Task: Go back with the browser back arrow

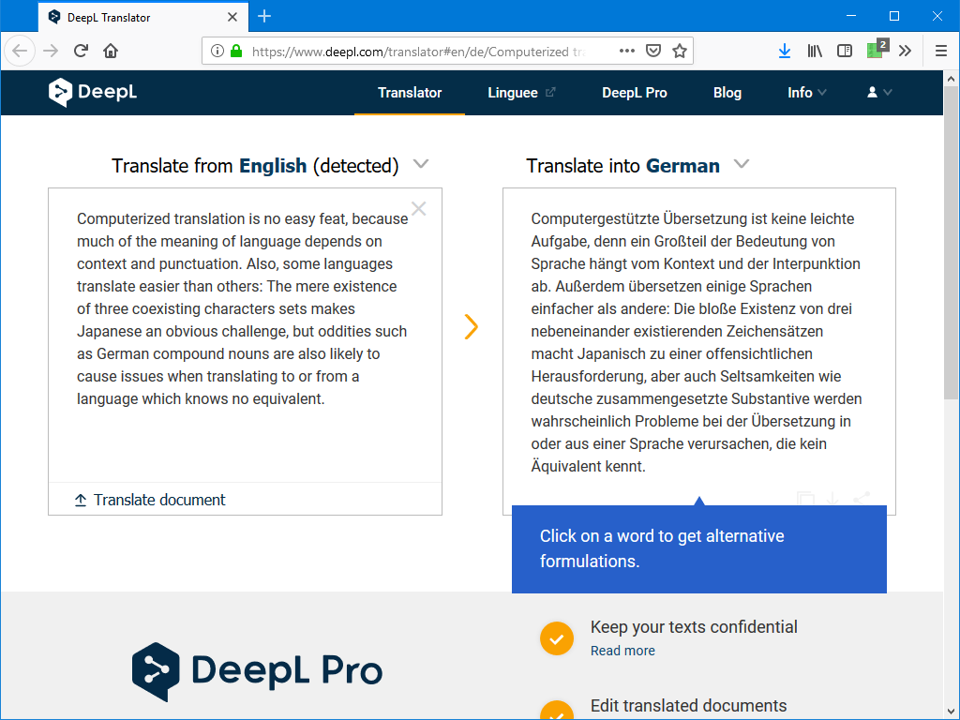Action: click(x=20, y=51)
